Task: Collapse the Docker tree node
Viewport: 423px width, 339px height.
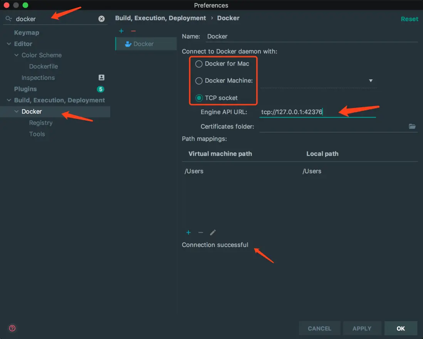Action: click(17, 111)
